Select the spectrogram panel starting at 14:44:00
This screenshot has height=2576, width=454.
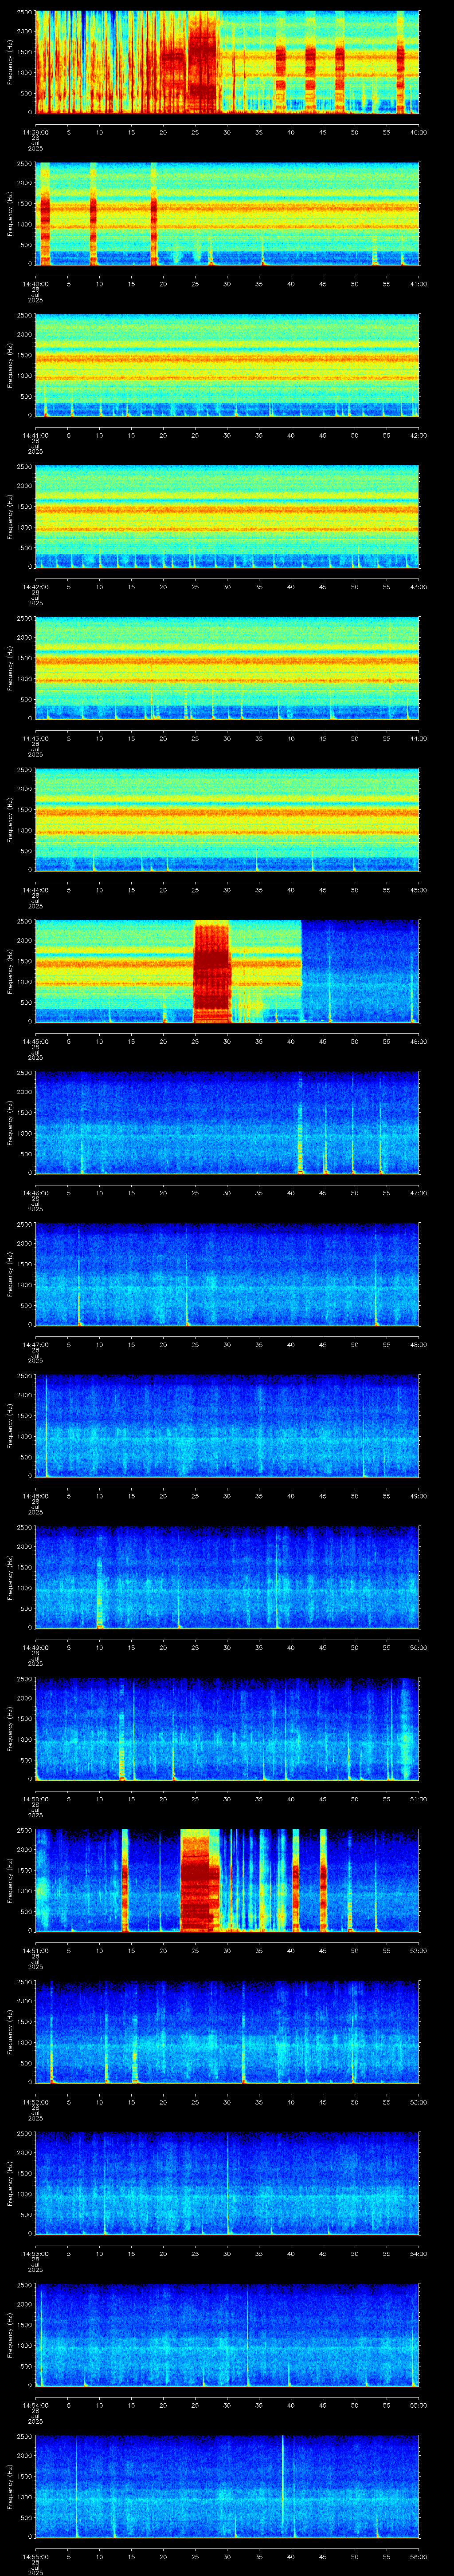click(x=227, y=819)
